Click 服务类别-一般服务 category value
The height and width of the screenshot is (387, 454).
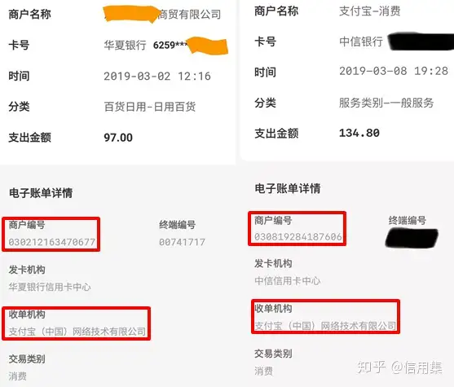386,103
